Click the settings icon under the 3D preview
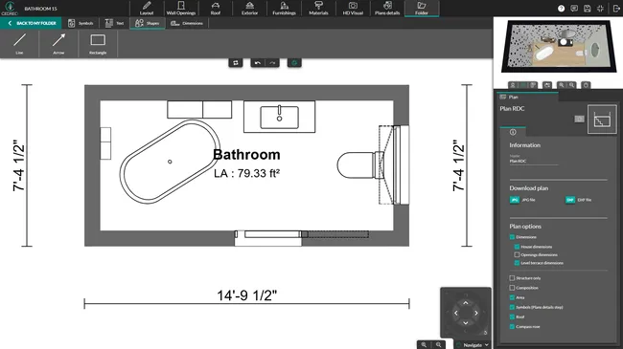The height and width of the screenshot is (349, 623). tap(586, 85)
